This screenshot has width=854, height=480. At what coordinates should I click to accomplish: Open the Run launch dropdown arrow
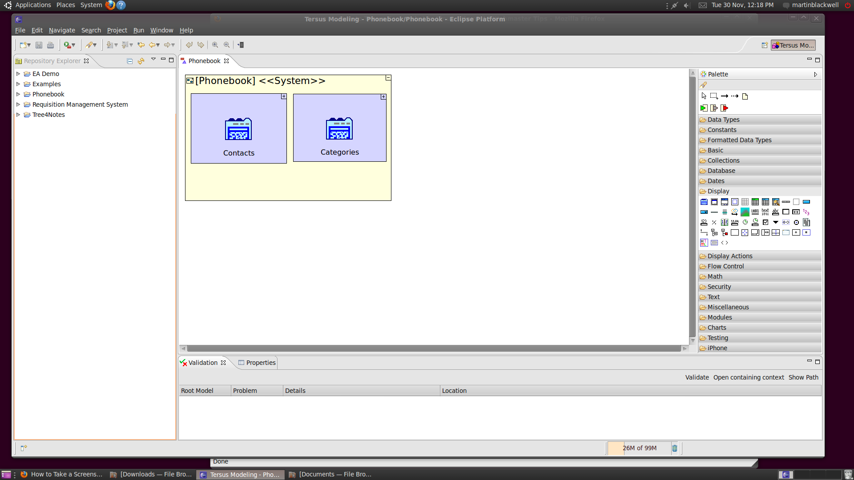73,45
